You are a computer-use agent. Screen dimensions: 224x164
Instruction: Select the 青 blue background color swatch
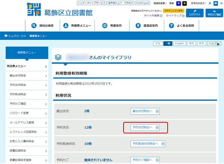tap(178, 3)
